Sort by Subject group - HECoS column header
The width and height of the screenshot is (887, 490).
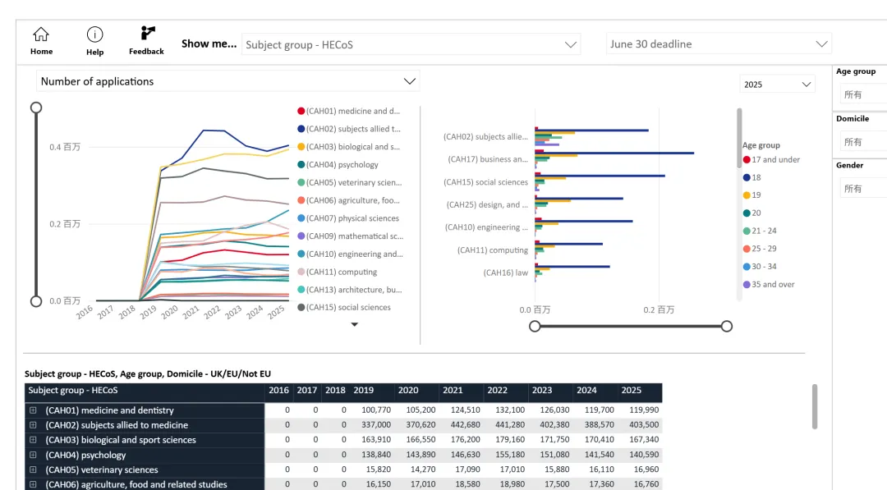73,391
